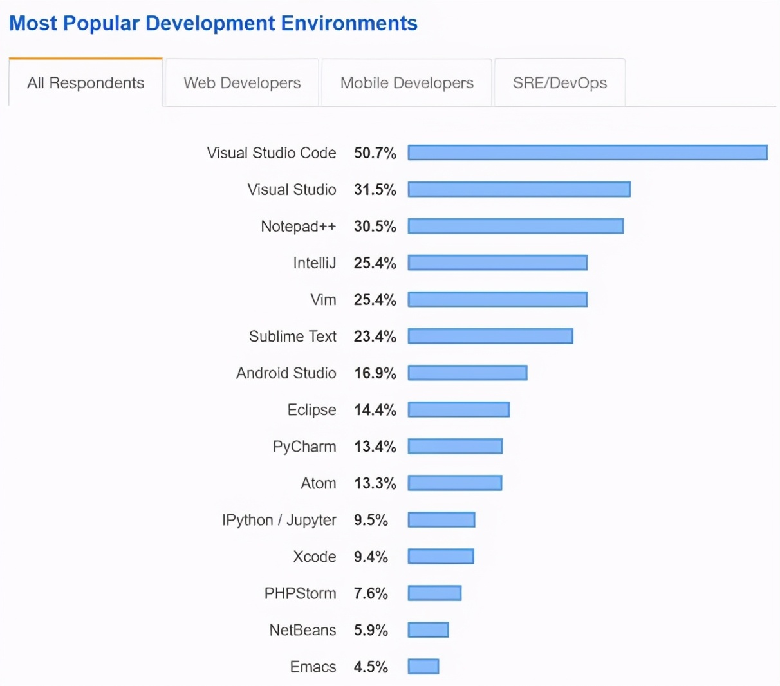The height and width of the screenshot is (686, 780).
Task: Select the 14.4% value
Action: [x=375, y=409]
